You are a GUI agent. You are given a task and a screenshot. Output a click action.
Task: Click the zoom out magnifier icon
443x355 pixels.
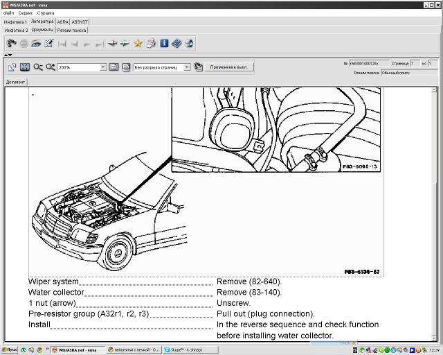pyautogui.click(x=37, y=67)
